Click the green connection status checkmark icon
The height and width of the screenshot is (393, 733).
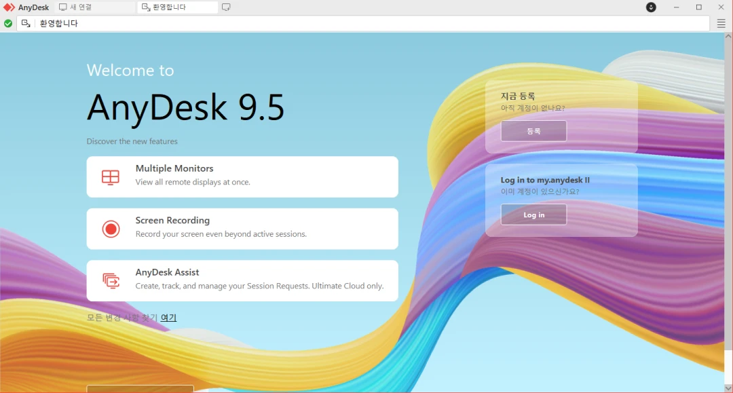[8, 23]
